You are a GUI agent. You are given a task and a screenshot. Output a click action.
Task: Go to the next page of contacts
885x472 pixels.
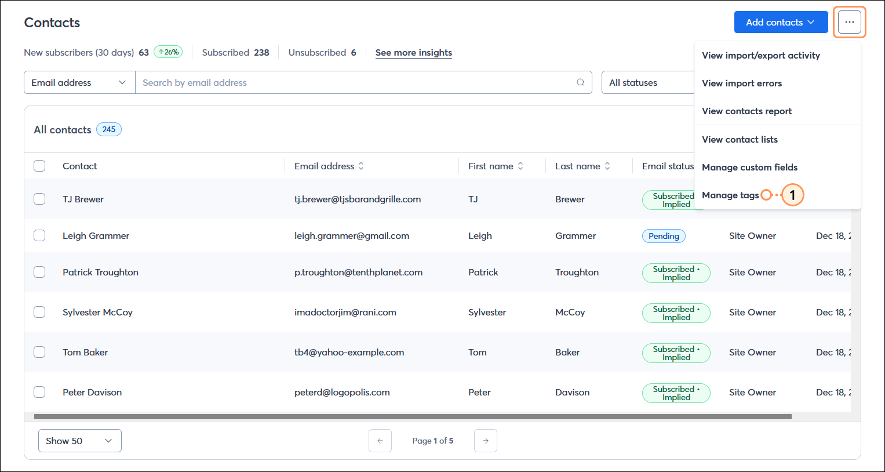click(x=485, y=441)
